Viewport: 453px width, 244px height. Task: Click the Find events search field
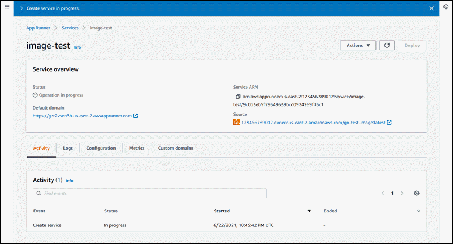click(149, 193)
